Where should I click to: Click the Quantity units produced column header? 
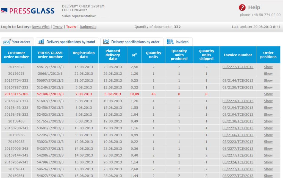[179, 55]
